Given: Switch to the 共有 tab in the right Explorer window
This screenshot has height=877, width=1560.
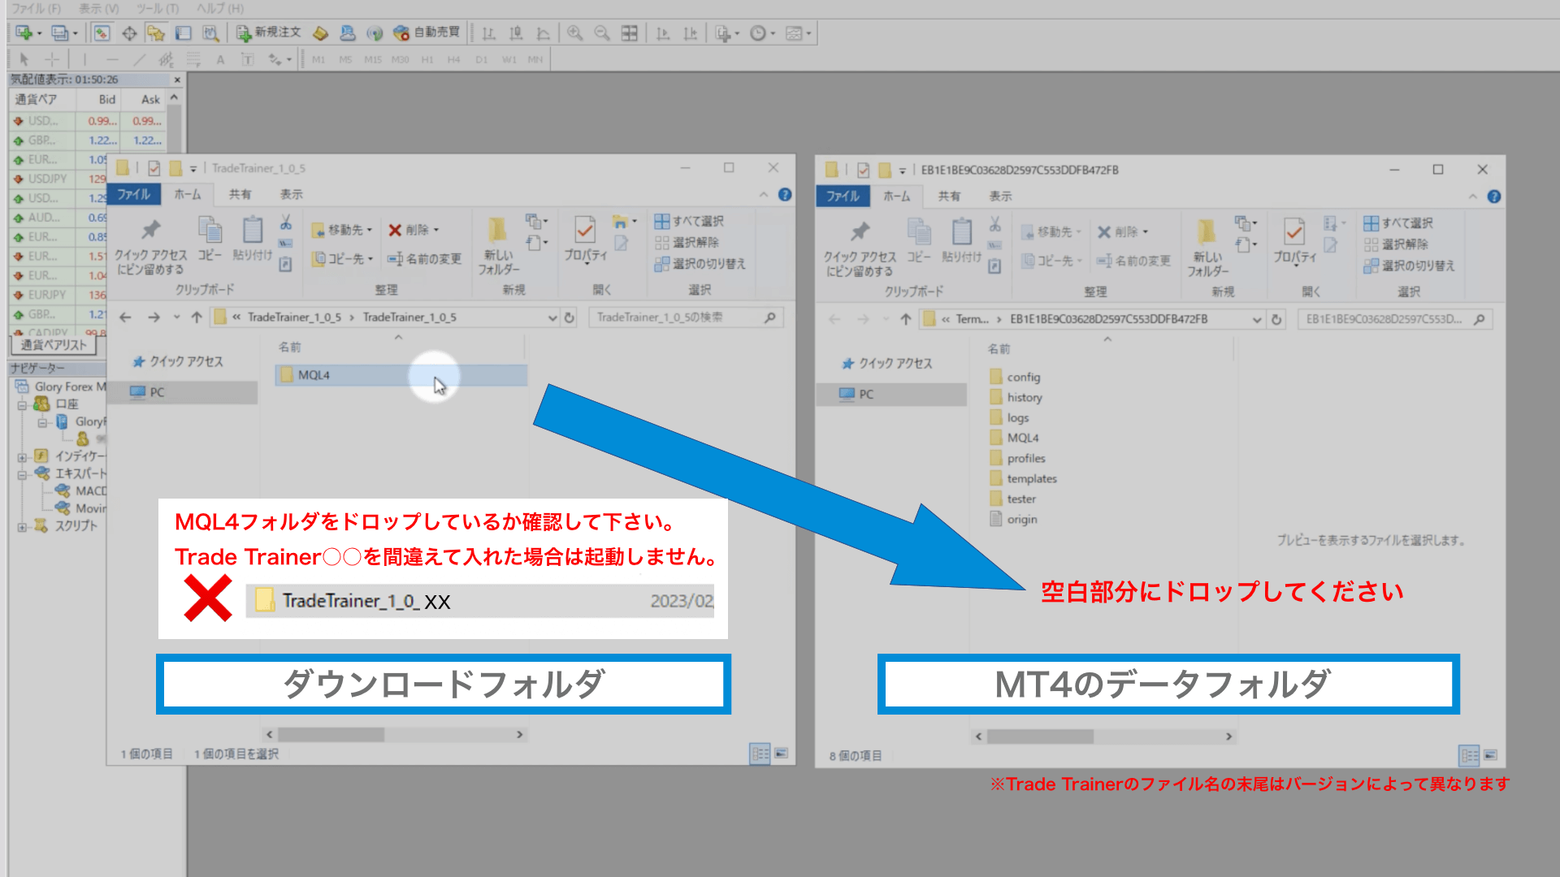Looking at the screenshot, I should [x=949, y=196].
